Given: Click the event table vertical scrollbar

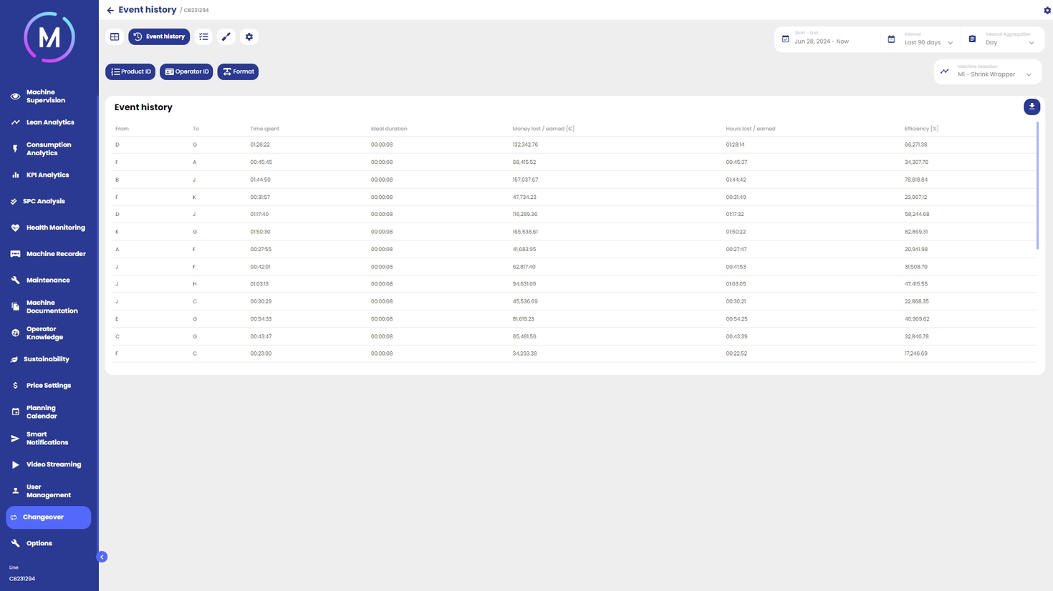Looking at the screenshot, I should (1037, 186).
